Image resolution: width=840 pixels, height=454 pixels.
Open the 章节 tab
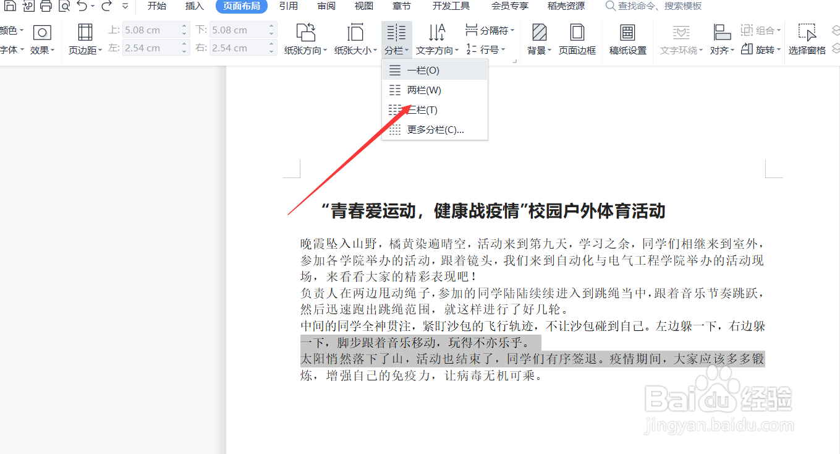click(x=401, y=6)
